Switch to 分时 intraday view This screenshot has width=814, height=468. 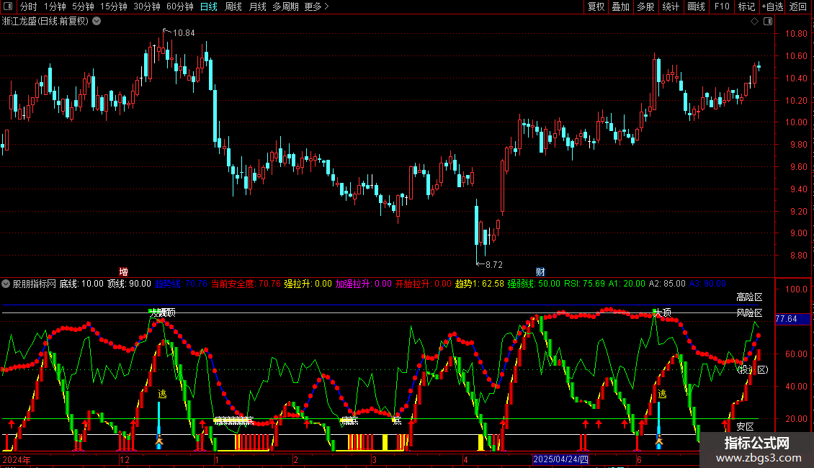pos(29,6)
